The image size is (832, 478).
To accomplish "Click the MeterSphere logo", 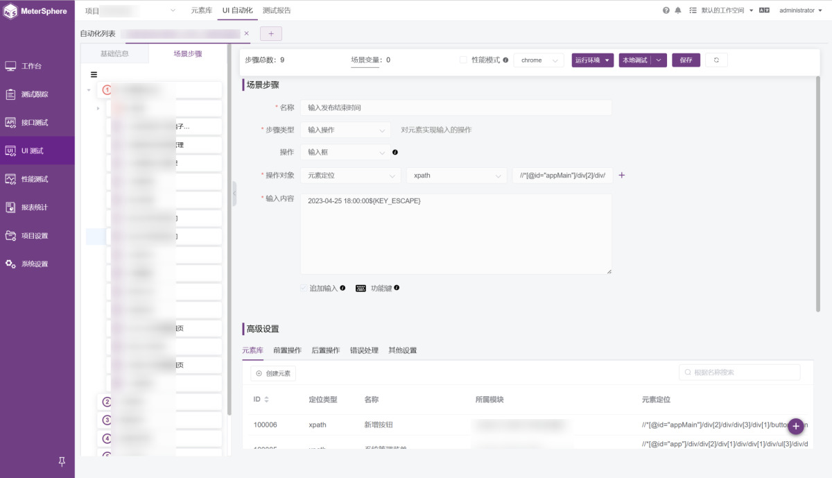I will pos(36,11).
